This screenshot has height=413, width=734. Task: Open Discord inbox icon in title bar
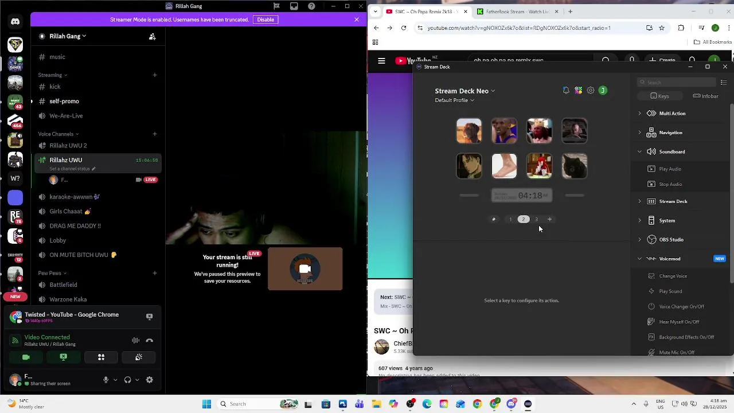294,6
